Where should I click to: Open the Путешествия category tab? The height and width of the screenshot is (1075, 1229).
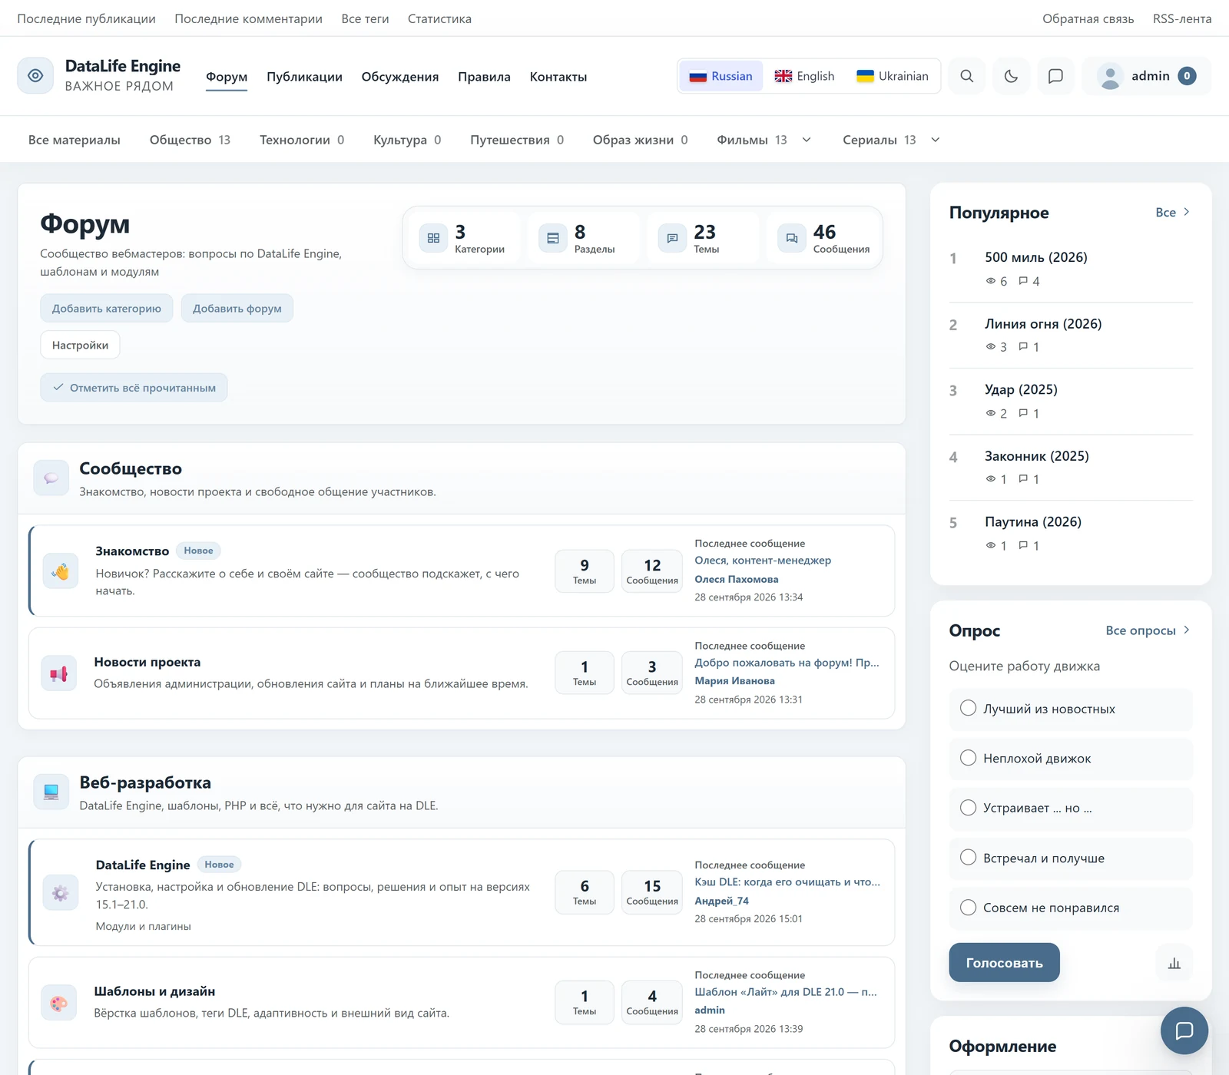tap(517, 140)
